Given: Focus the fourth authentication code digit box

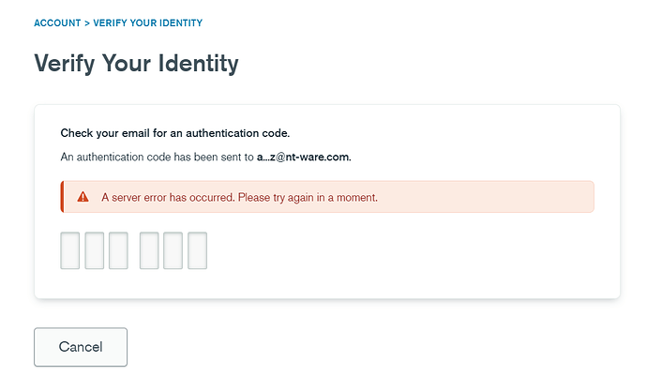Looking at the screenshot, I should 149,250.
